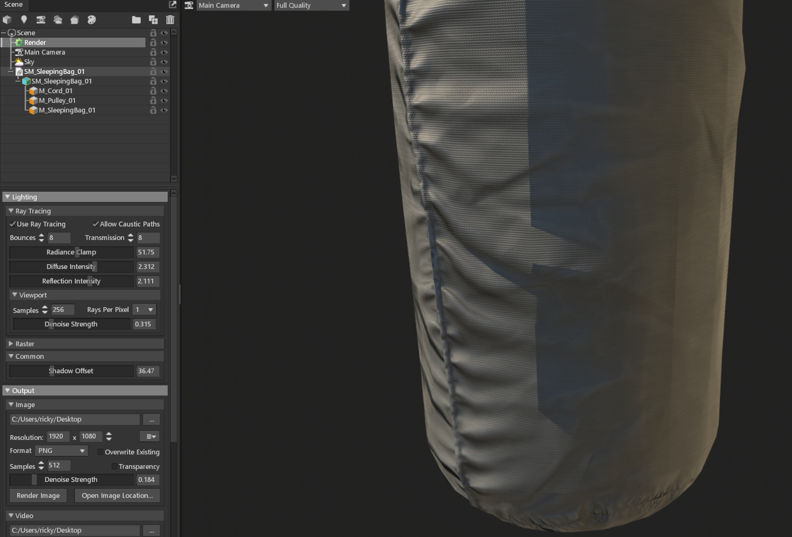Click Open Image Location button

tap(117, 495)
